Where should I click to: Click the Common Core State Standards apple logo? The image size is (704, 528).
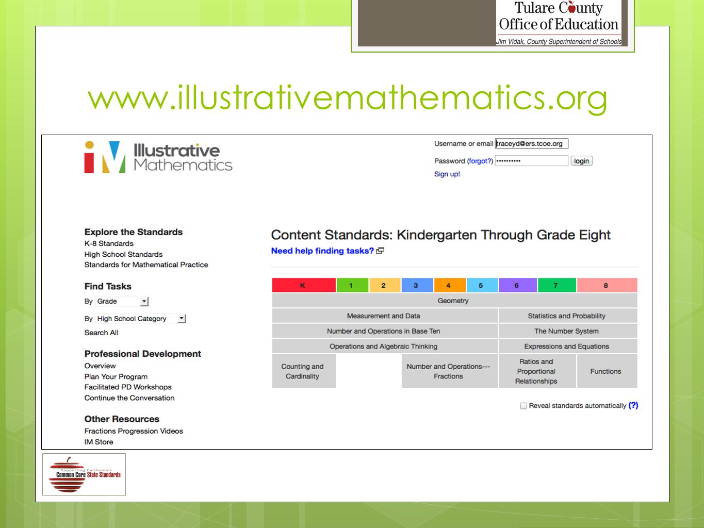[84, 474]
